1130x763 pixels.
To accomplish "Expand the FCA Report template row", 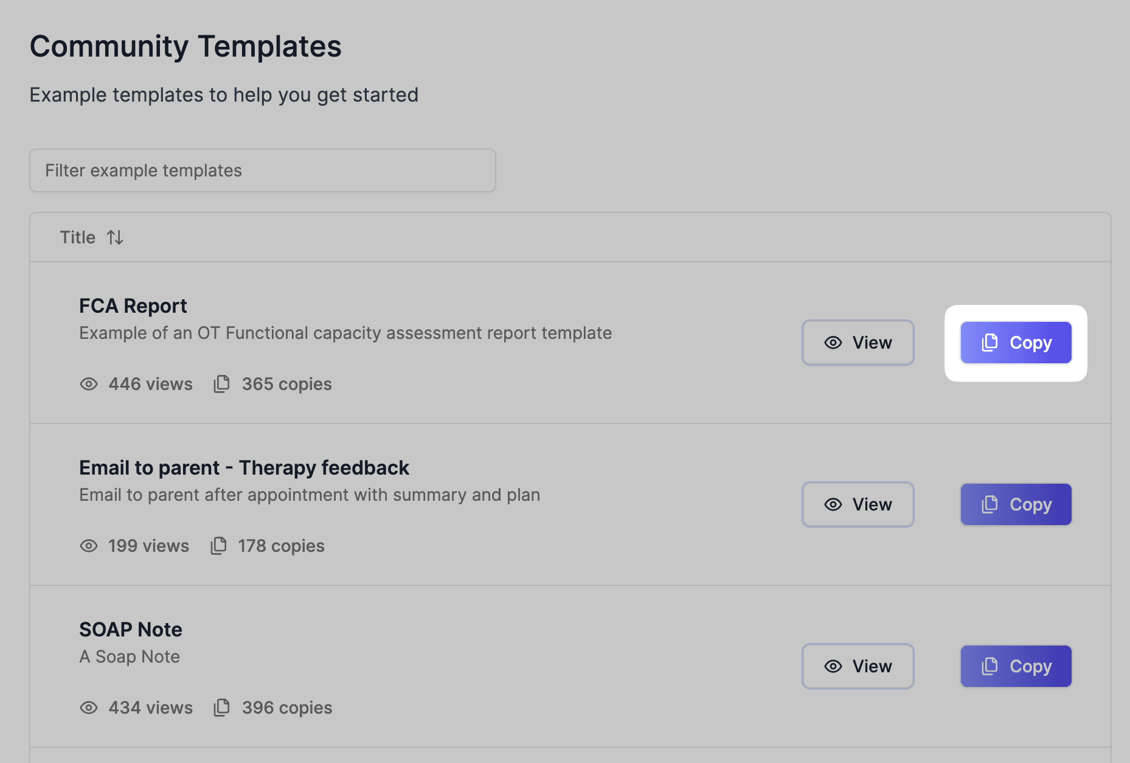I will pyautogui.click(x=133, y=305).
